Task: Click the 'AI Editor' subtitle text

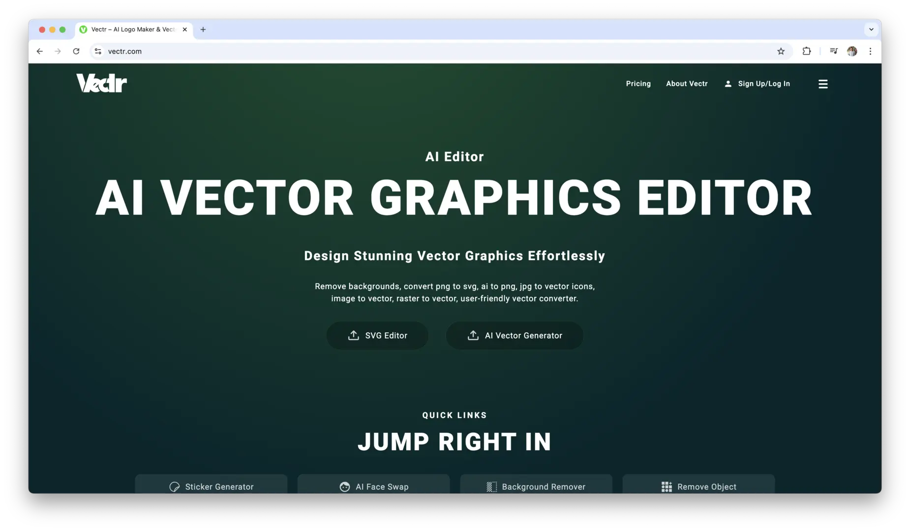Action: 455,157
